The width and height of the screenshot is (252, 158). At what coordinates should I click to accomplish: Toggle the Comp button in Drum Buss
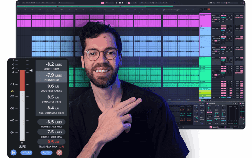pos(209,123)
